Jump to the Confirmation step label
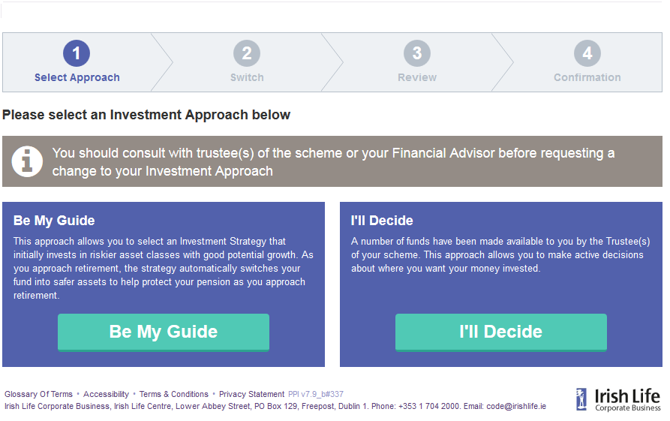Image resolution: width=670 pixels, height=421 pixels. pos(587,77)
